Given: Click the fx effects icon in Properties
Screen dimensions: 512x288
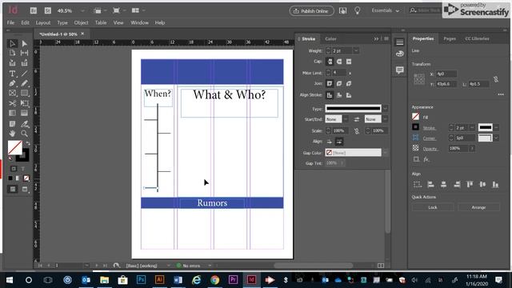Looking at the screenshot, I should 426,159.
